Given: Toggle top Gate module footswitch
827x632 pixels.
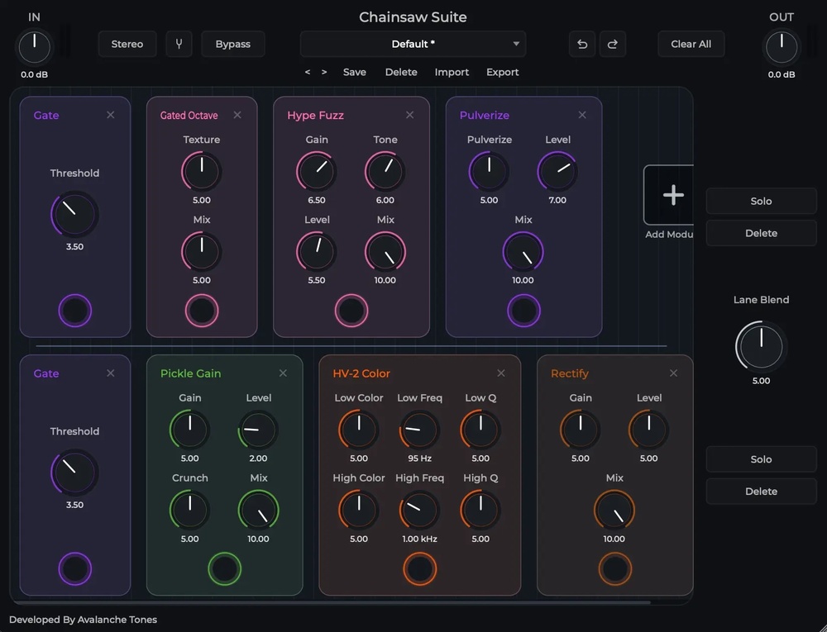Looking at the screenshot, I should pyautogui.click(x=75, y=311).
